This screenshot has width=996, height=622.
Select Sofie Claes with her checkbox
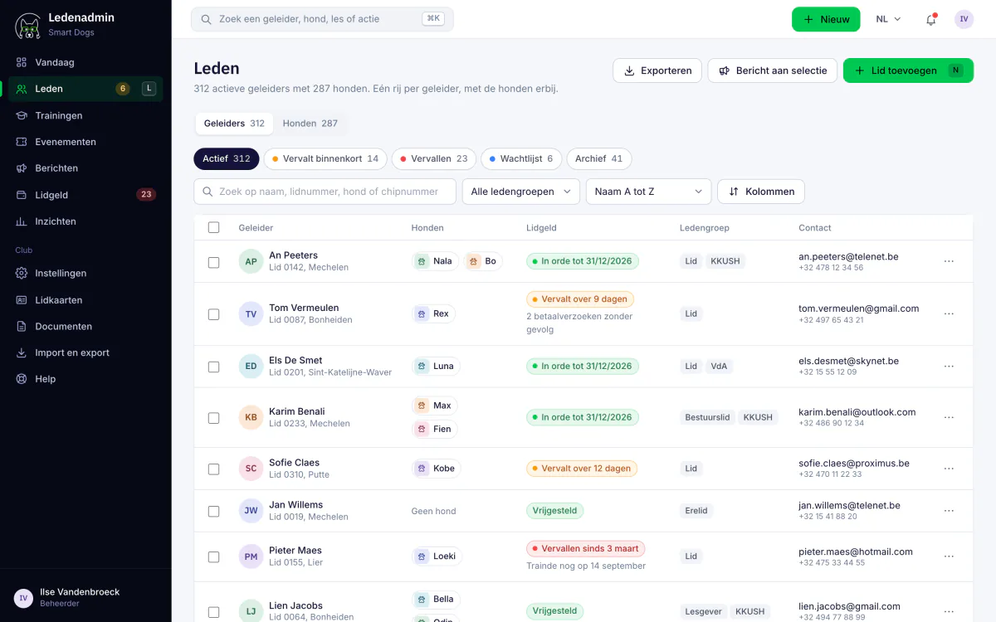coord(214,469)
